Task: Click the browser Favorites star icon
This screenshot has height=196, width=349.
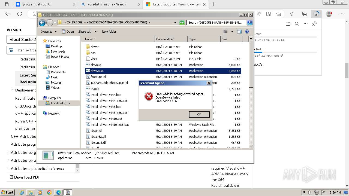Action: (x=292, y=14)
